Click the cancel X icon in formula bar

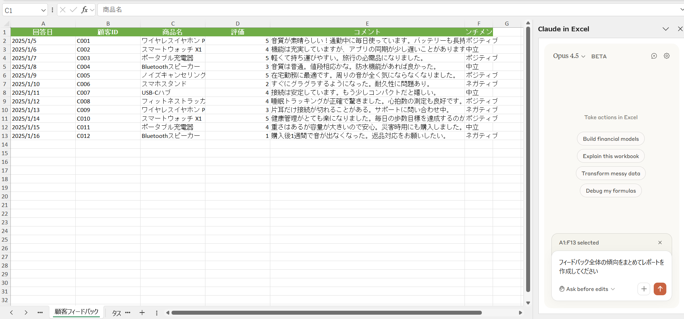[63, 10]
